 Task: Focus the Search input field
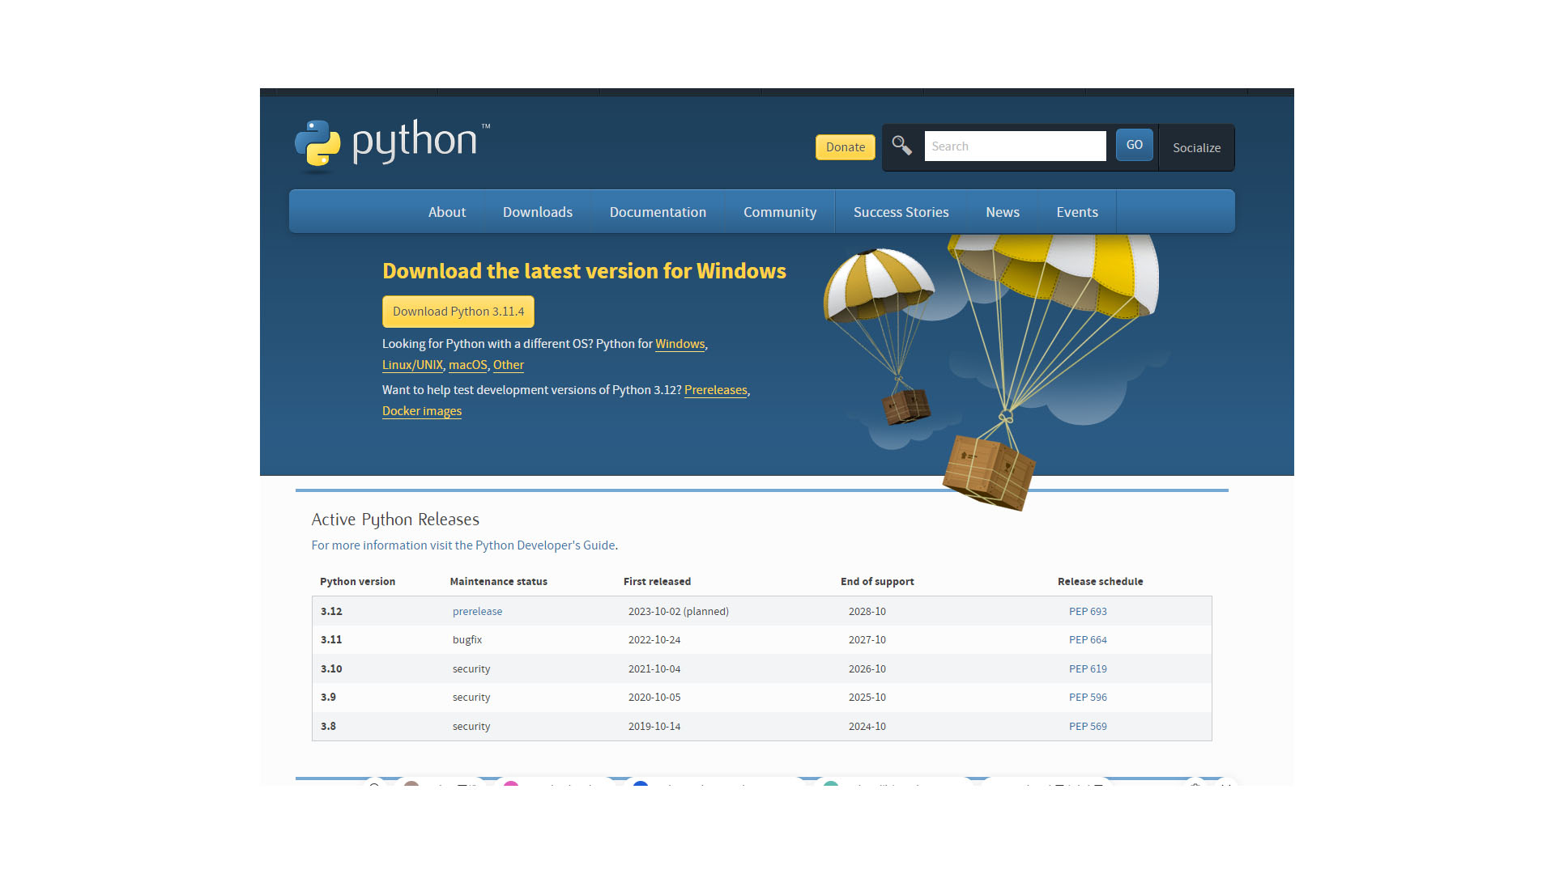click(x=1015, y=146)
